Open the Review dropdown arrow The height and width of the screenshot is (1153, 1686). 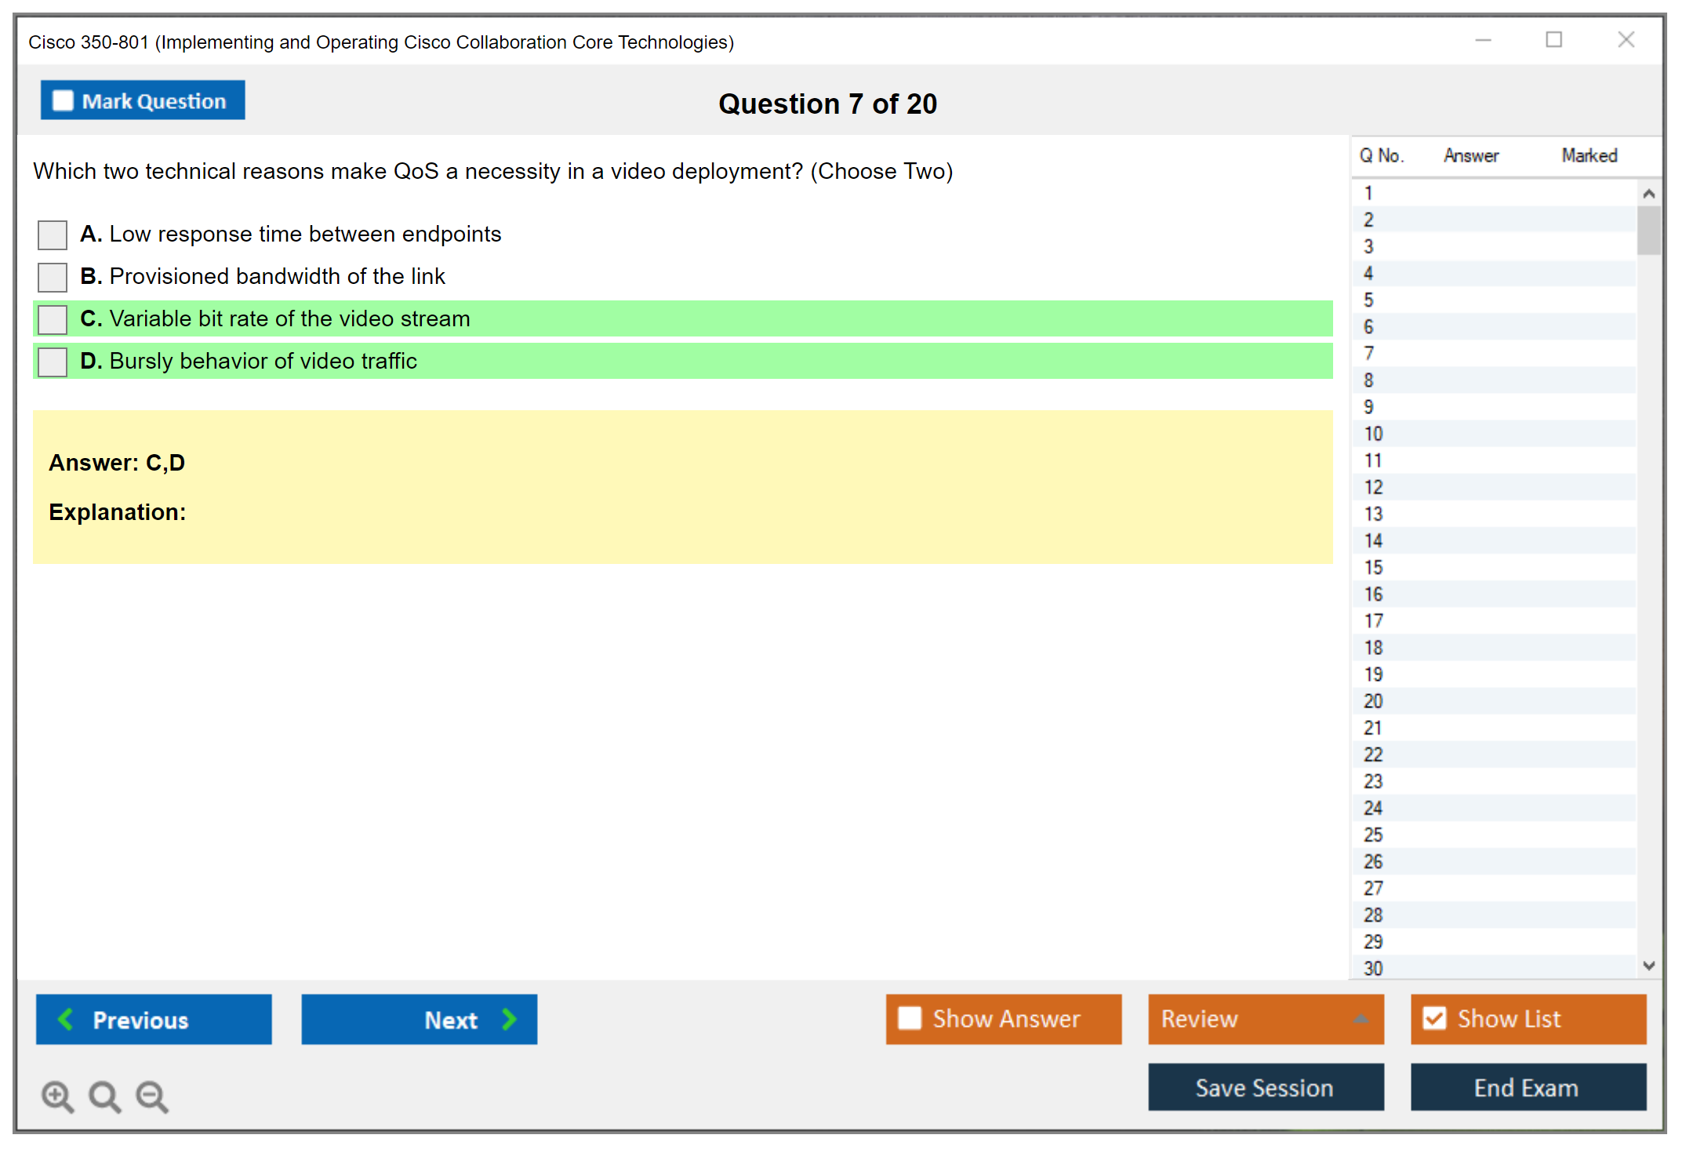click(1361, 1019)
